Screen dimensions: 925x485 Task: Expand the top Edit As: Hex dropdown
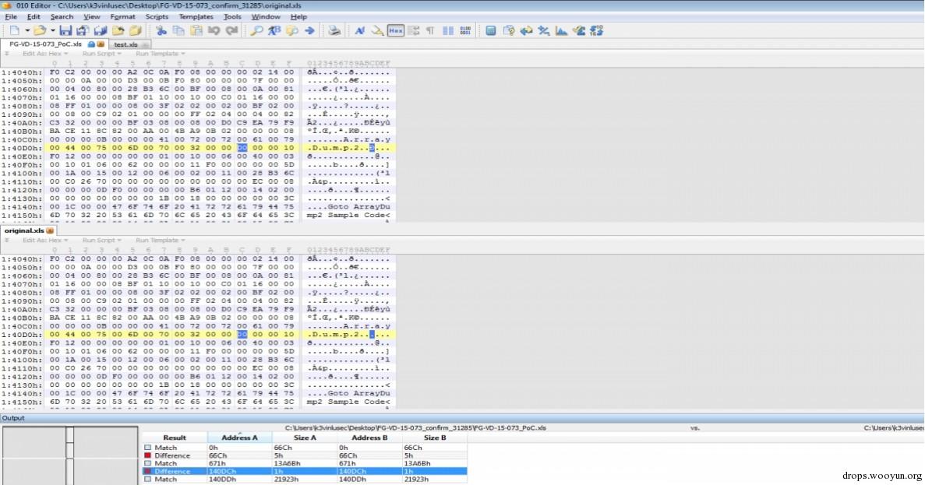click(x=45, y=54)
